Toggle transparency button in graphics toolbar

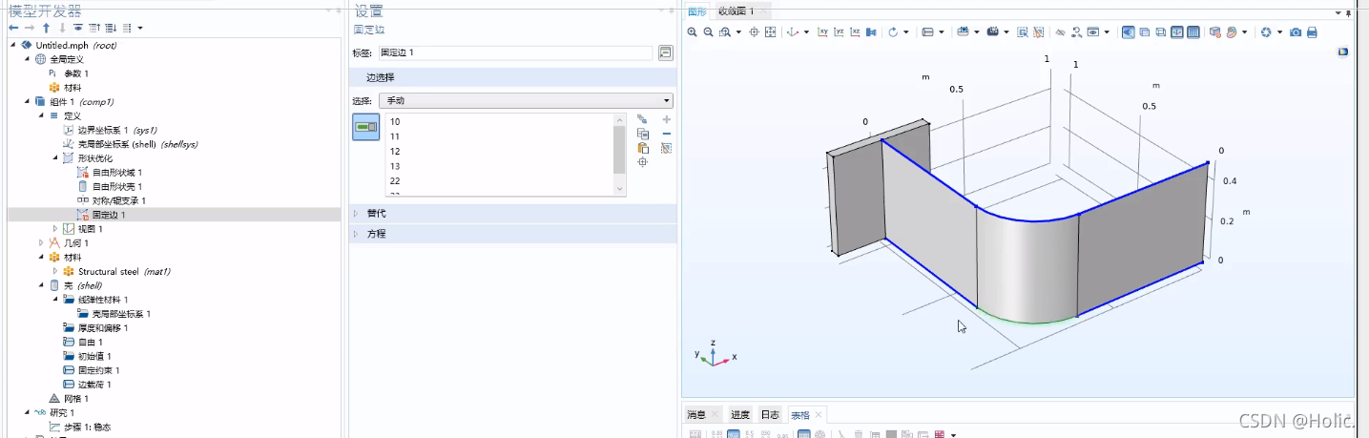click(1144, 31)
